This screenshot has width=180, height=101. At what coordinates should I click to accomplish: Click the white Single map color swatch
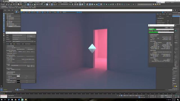[x=18, y=76]
